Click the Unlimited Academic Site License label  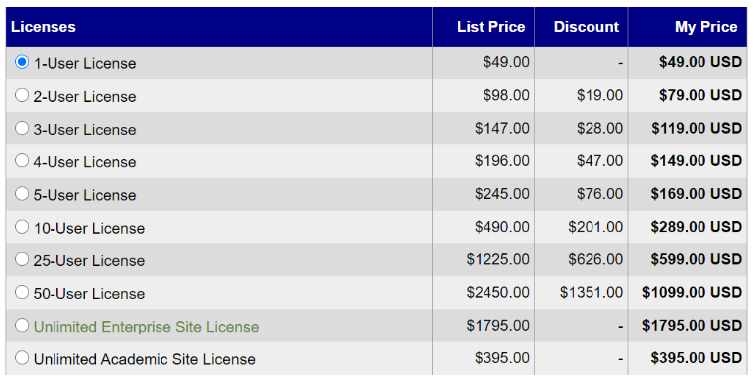pyautogui.click(x=144, y=359)
